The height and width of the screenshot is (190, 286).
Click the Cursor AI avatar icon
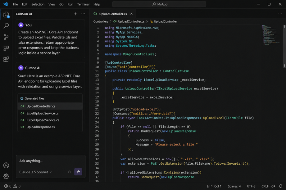(x=21, y=68)
